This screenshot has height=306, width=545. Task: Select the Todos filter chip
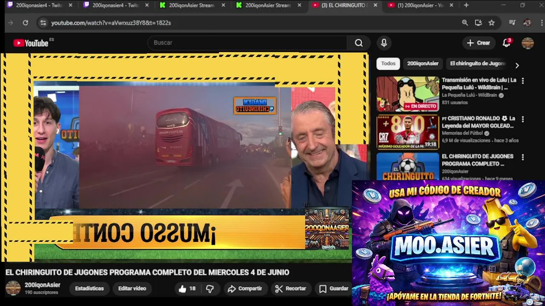click(x=388, y=63)
